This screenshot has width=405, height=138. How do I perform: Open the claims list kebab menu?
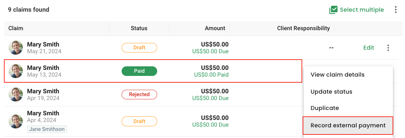tap(396, 10)
